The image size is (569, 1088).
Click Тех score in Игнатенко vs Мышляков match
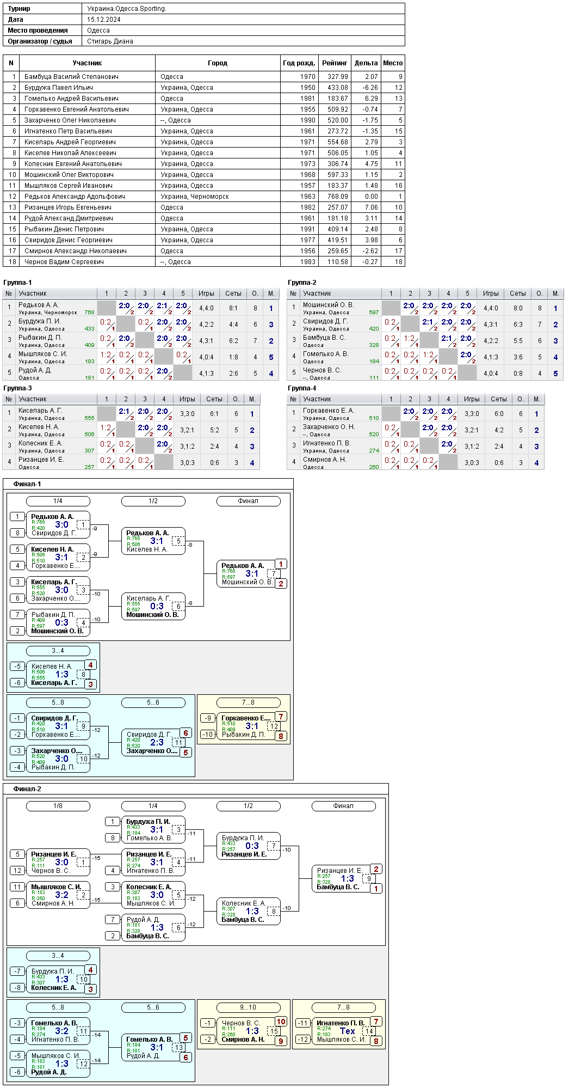coord(348,1031)
